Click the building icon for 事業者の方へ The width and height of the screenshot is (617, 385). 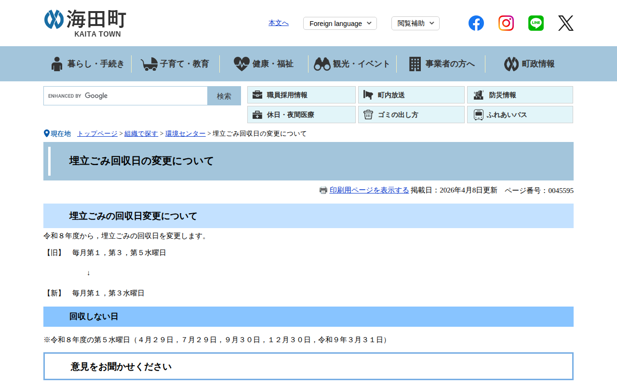point(415,64)
